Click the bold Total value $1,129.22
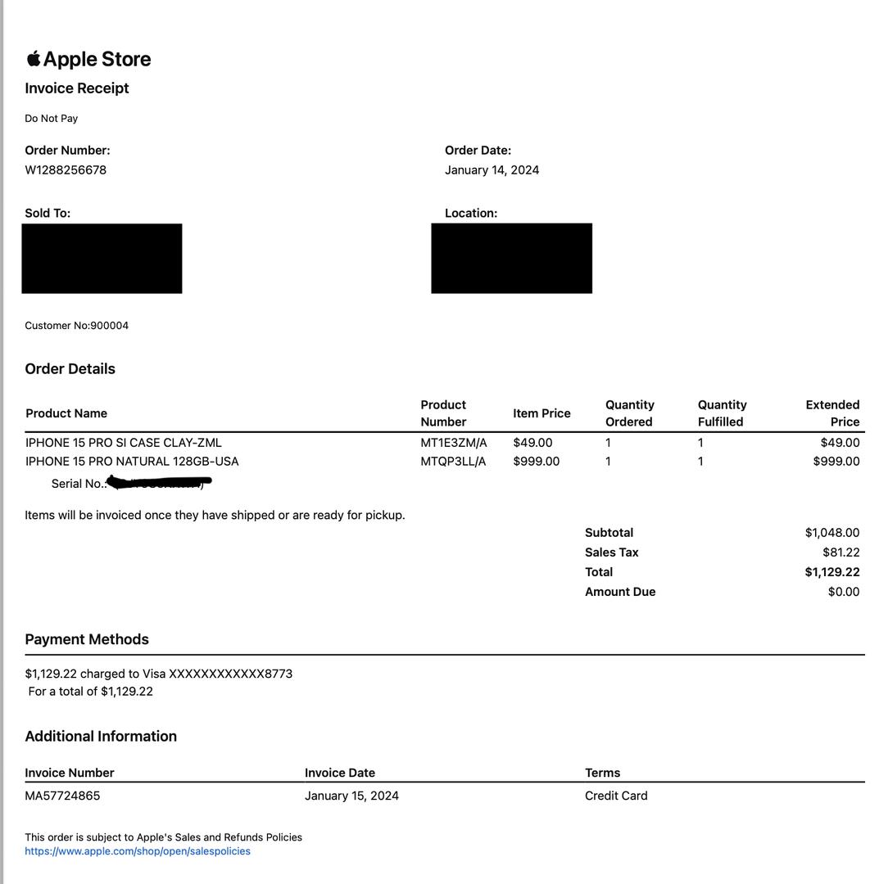This screenshot has height=884, width=879. pyautogui.click(x=832, y=571)
